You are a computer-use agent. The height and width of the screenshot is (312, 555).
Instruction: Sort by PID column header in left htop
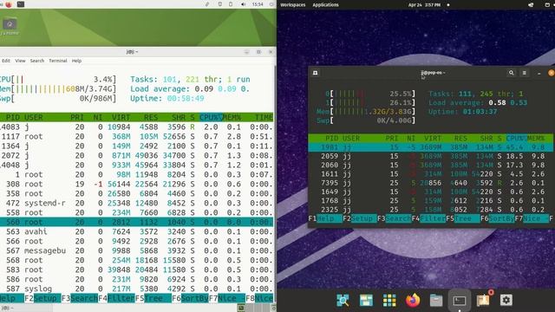[x=13, y=117]
